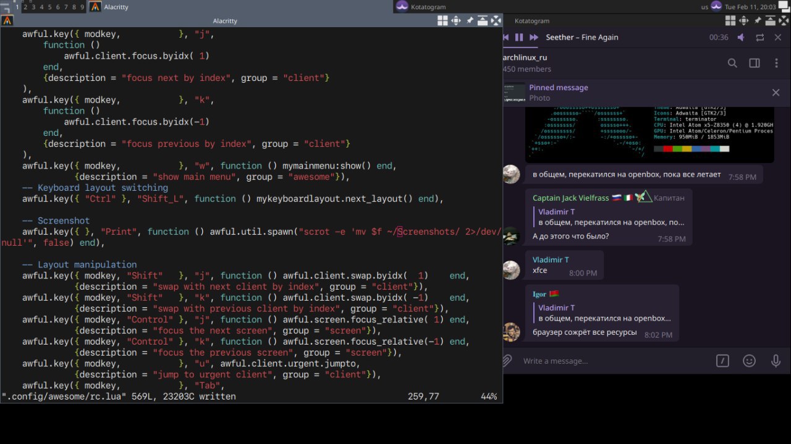Click the '-- Screenshot' comment in the terminal
The width and height of the screenshot is (791, 444).
coord(56,220)
